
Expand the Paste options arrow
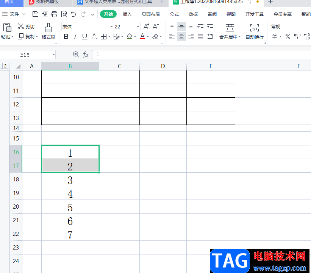pos(12,37)
